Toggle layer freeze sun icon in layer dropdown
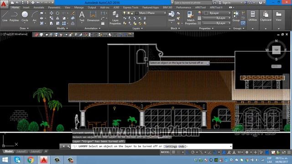Viewport: 292px width, 164px height. point(128,13)
